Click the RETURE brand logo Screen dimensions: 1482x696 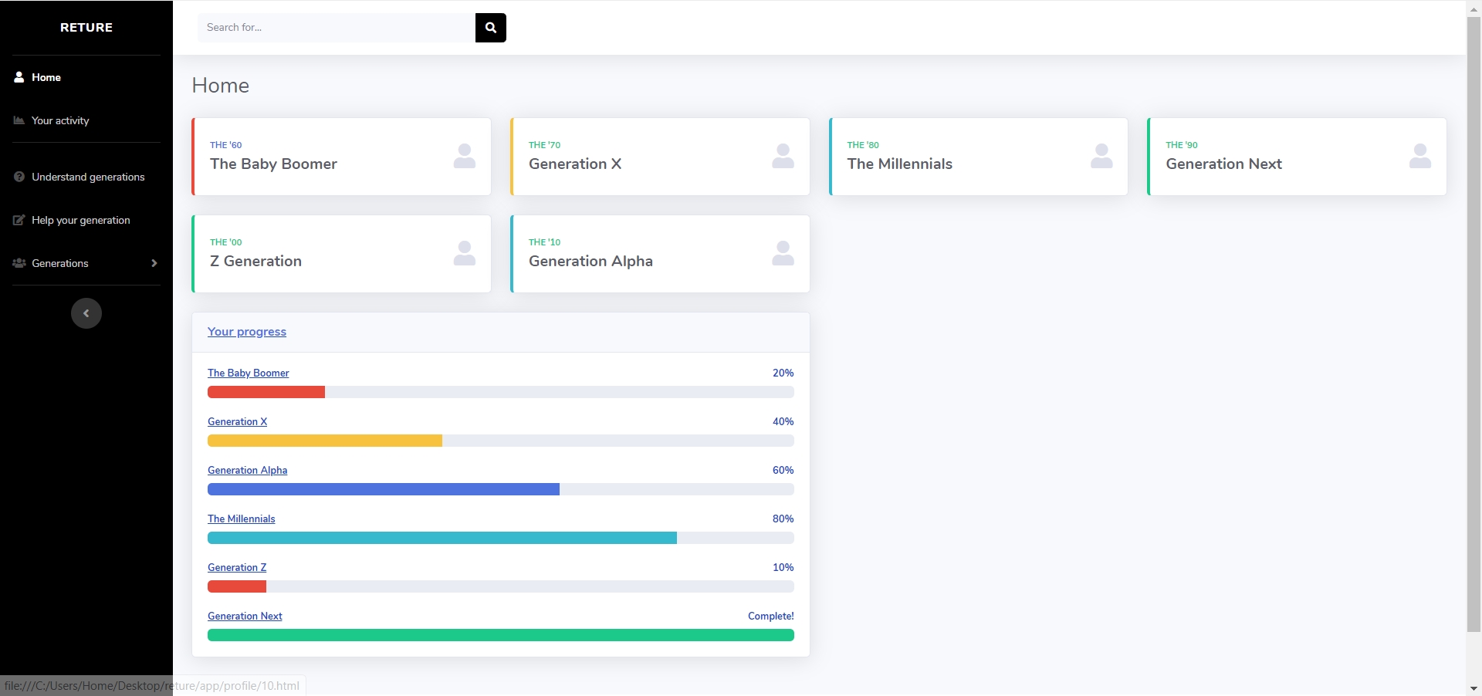86,28
